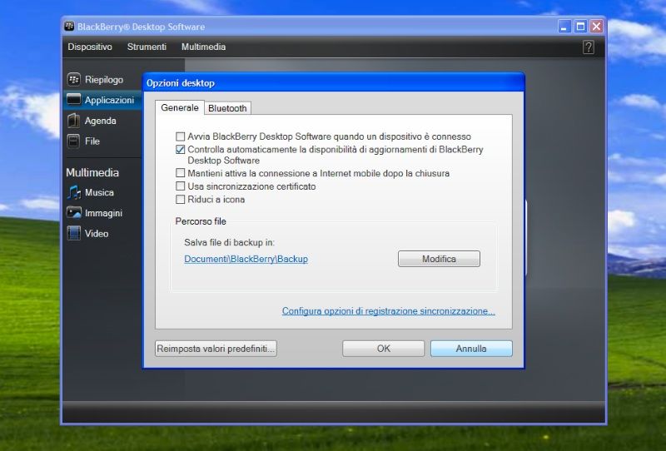Uncheck Controlla automaticamente aggiornamenti checkbox
The width and height of the screenshot is (666, 451).
[x=180, y=150]
